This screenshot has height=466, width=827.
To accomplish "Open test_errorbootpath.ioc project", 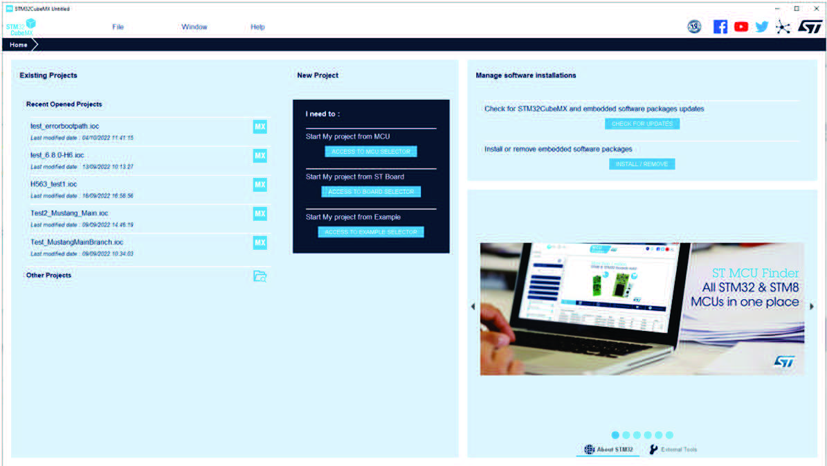I will (x=65, y=126).
